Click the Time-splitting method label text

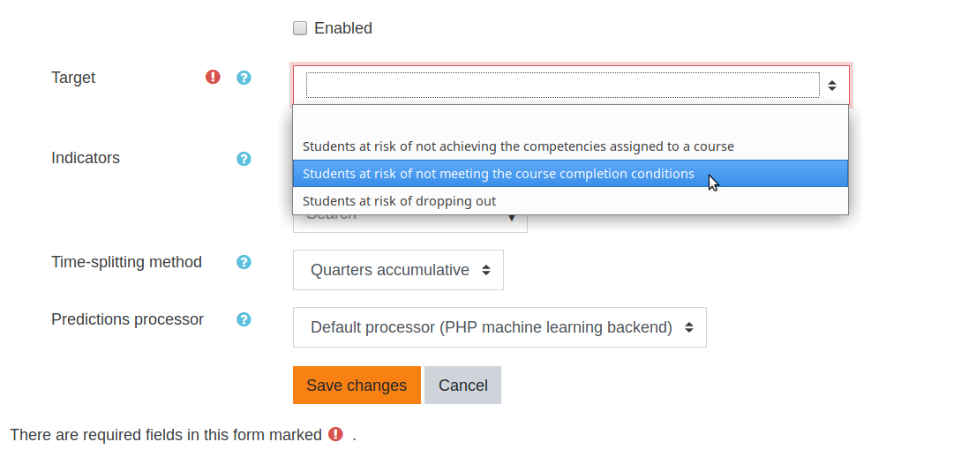point(127,261)
